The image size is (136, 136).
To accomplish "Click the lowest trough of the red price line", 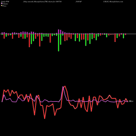I will click(45, 118).
